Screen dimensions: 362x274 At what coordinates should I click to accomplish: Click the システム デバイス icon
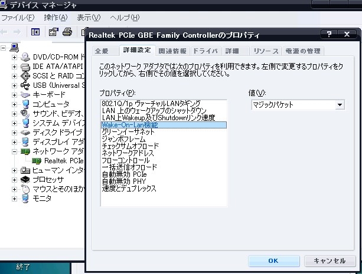pos(25,123)
